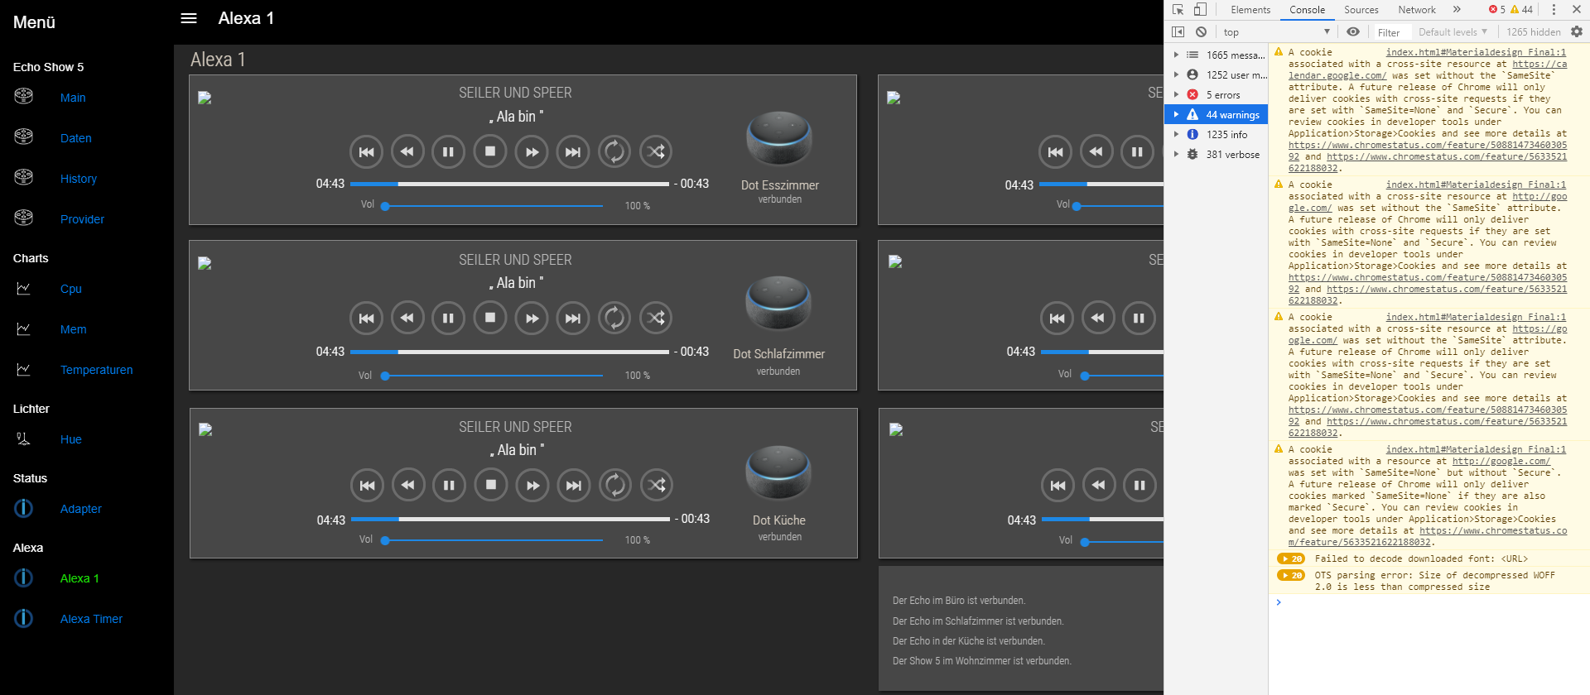Toggle repeat on Dot Küche player

(x=615, y=485)
